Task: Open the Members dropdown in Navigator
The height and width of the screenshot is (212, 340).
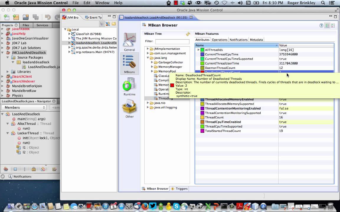Action: (x=24, y=107)
